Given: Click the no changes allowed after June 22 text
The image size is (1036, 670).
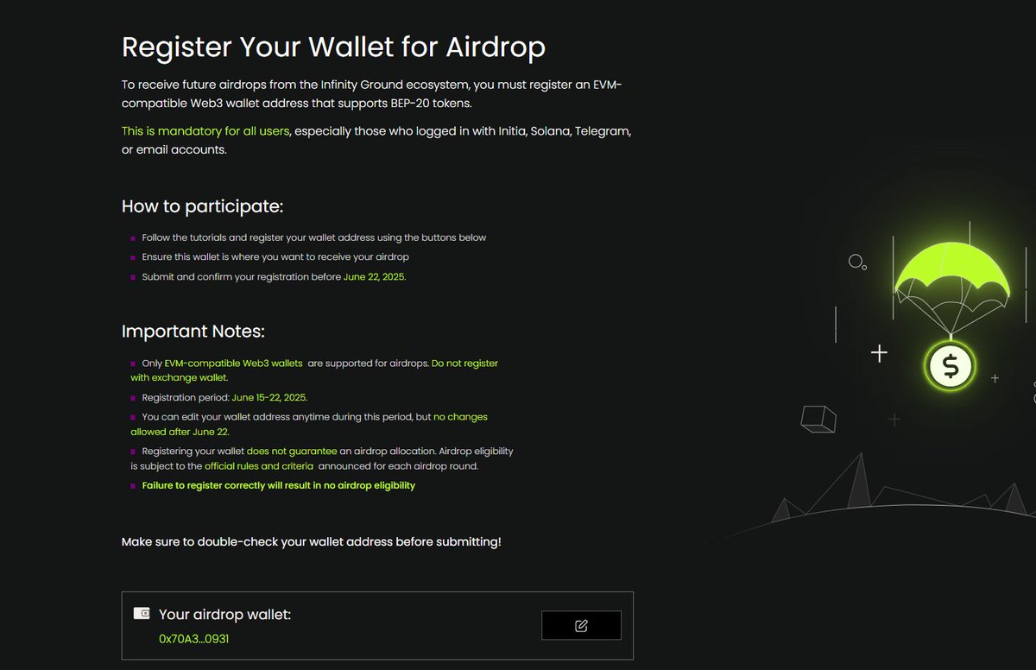Looking at the screenshot, I should tap(309, 424).
